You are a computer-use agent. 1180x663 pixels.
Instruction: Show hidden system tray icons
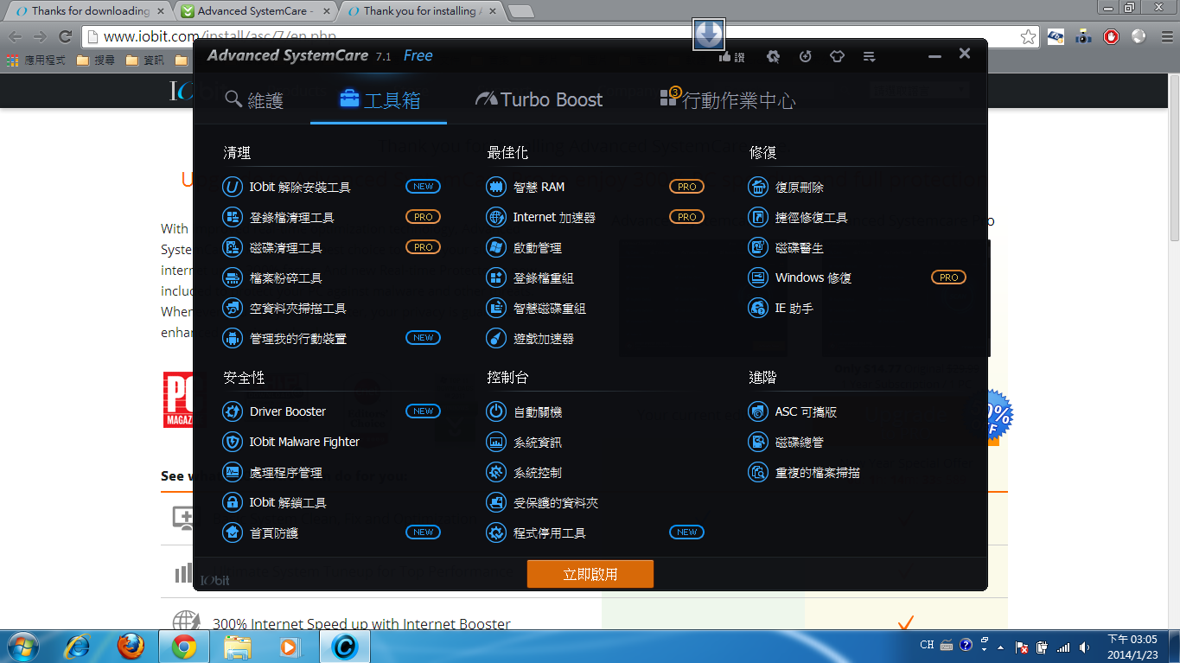point(1001,647)
